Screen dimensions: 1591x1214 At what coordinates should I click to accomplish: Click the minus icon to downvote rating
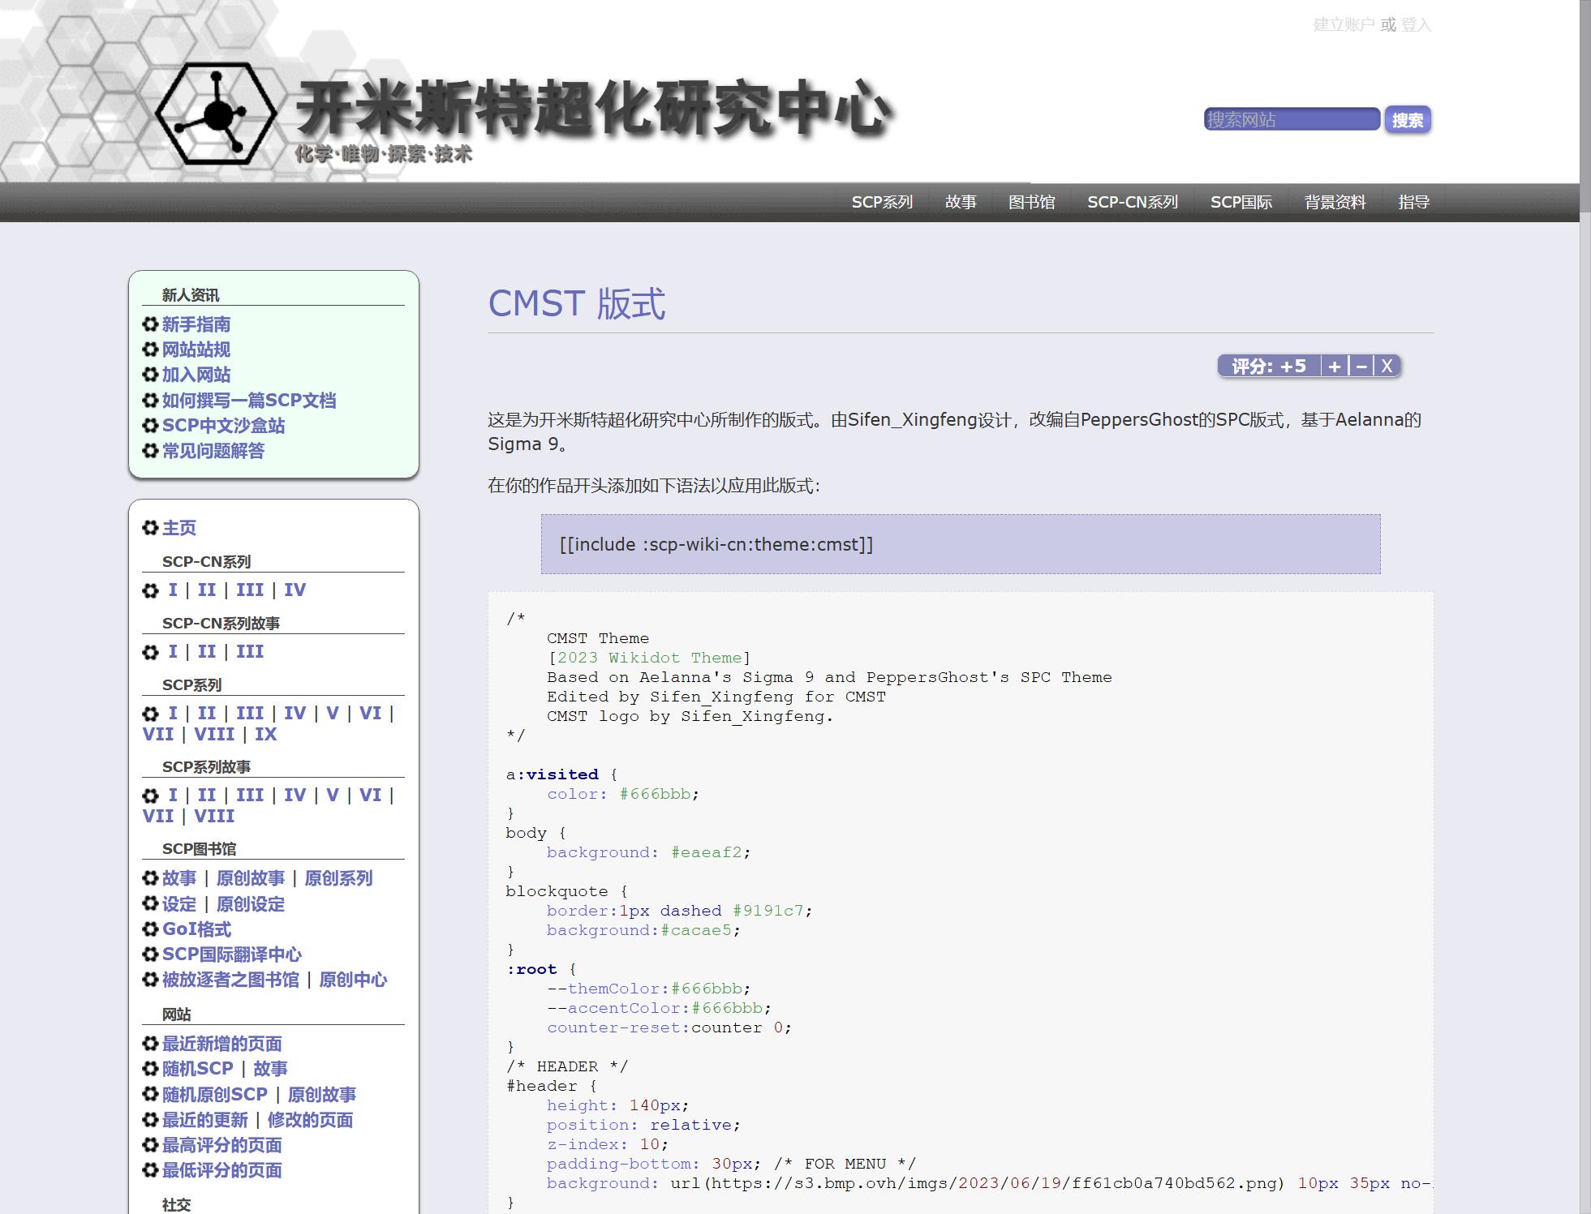(x=1361, y=367)
